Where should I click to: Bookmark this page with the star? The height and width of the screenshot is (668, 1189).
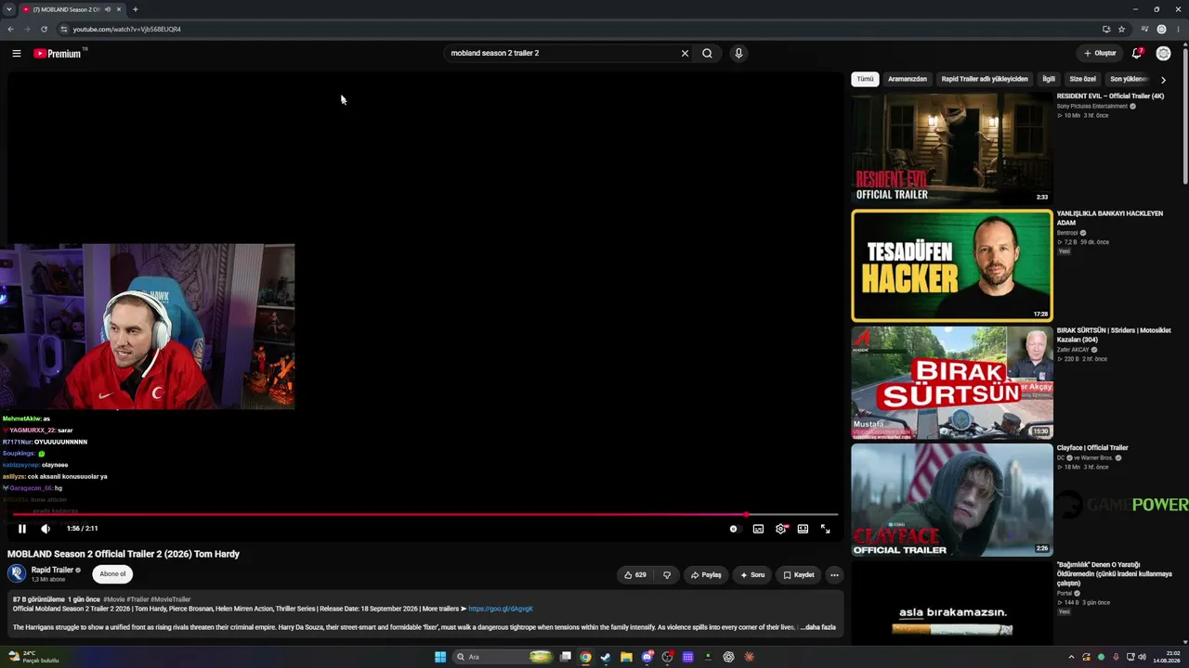click(x=1121, y=29)
